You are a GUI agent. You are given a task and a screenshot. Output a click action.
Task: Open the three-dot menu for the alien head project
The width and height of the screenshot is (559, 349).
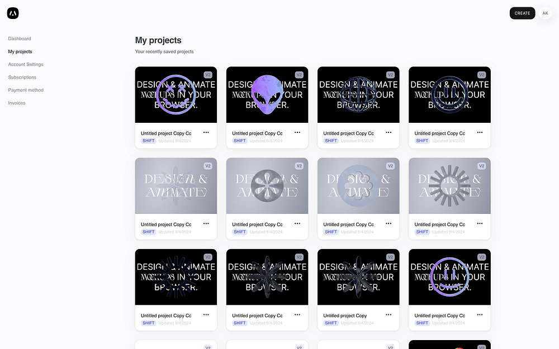point(297,132)
